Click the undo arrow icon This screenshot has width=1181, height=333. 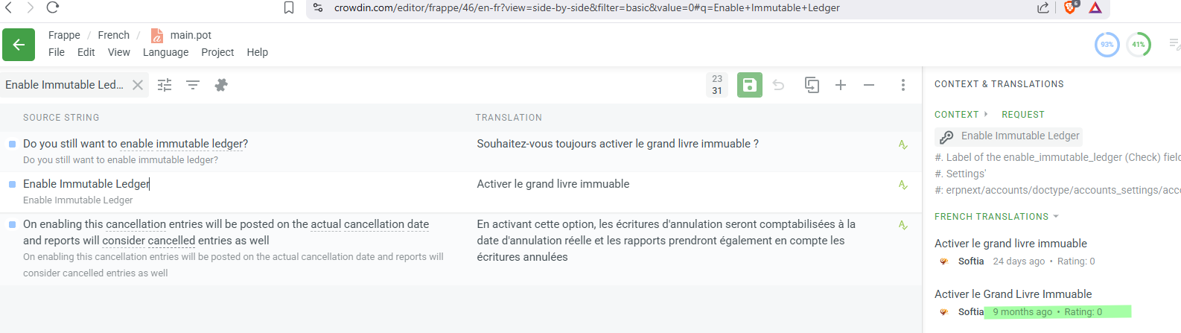779,85
